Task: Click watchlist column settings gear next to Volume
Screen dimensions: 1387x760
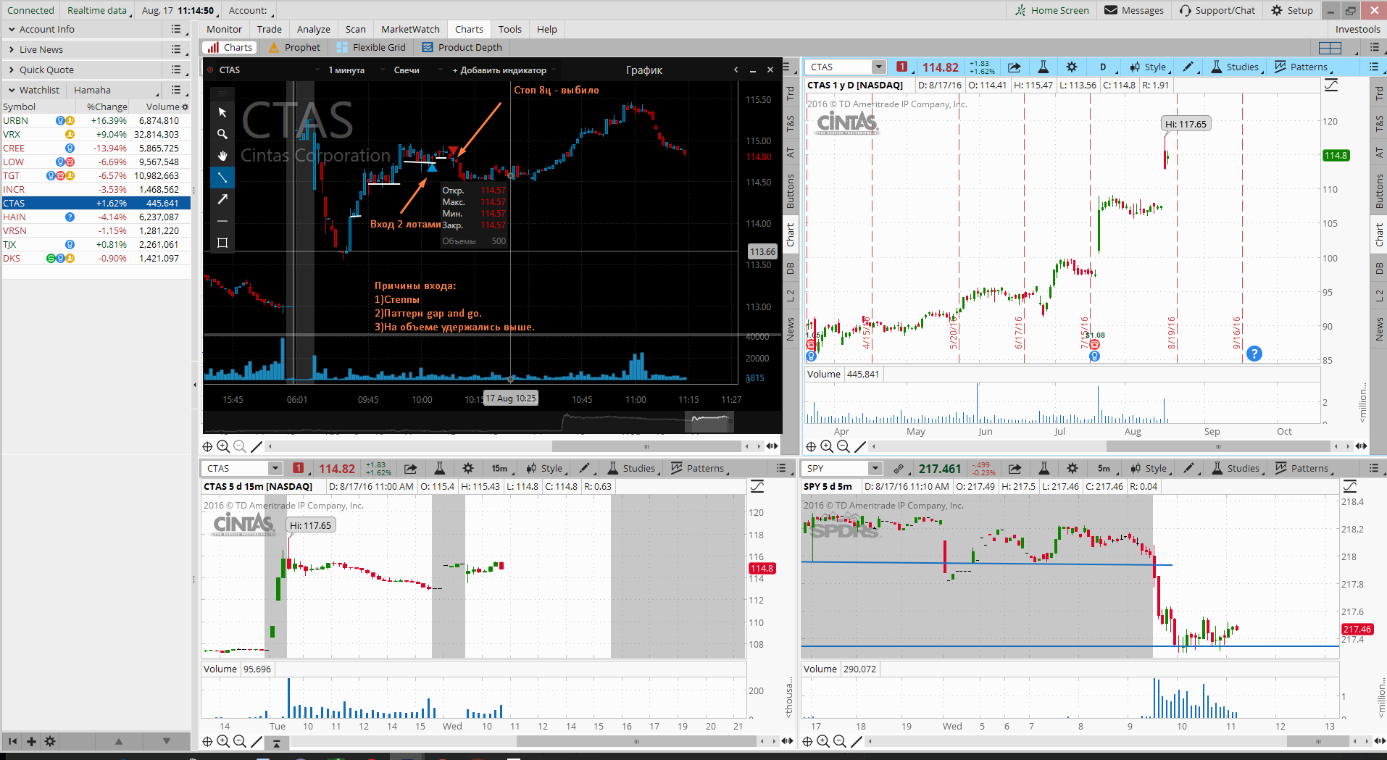Action: click(x=185, y=107)
